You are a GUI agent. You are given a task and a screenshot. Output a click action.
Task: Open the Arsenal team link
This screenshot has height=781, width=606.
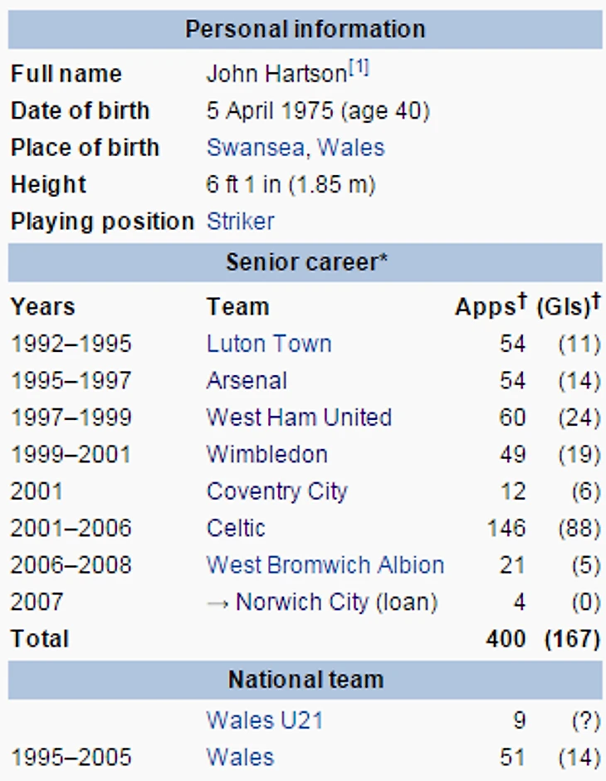[247, 381]
